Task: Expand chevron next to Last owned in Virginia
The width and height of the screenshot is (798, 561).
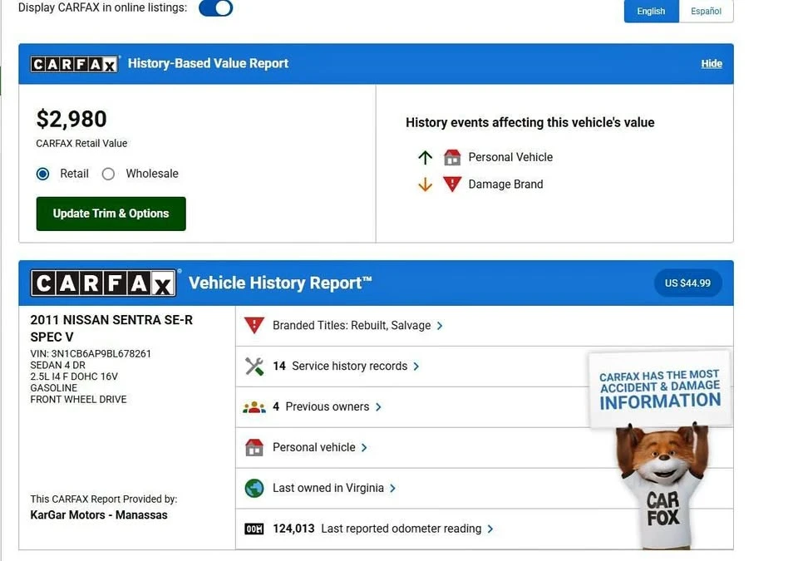Action: coord(392,489)
